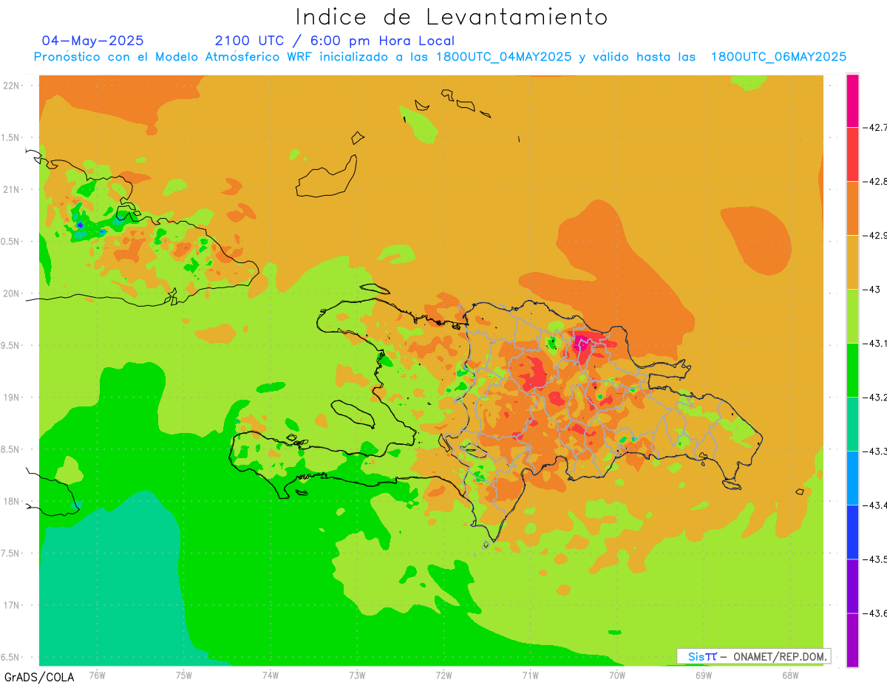
Task: Pick the teal legend band below -43.2
Action: [x=852, y=423]
